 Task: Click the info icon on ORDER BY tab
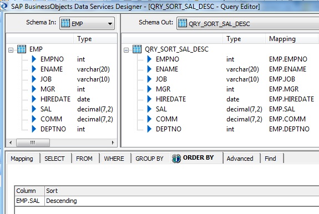(x=176, y=159)
